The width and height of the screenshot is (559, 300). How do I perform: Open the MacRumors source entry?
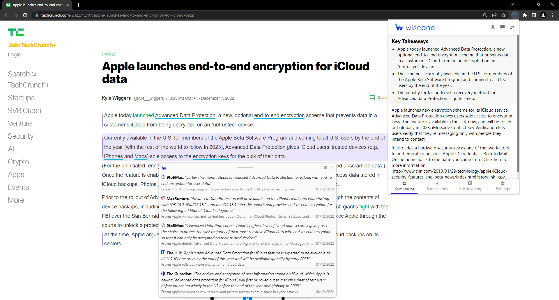click(x=247, y=207)
